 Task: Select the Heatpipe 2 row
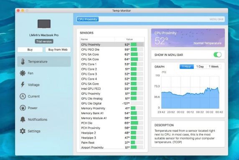click(112, 133)
